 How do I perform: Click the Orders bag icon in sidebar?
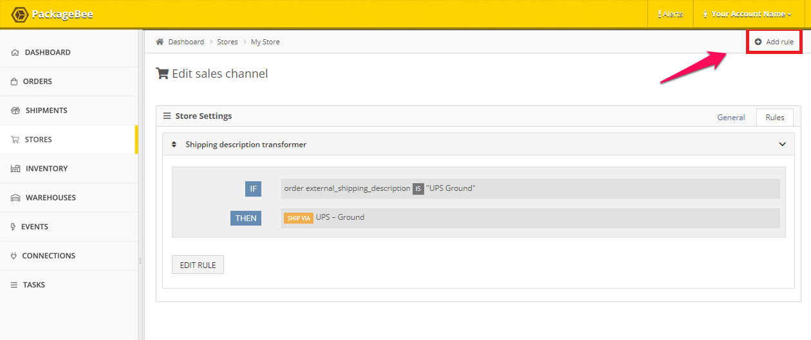coord(14,82)
